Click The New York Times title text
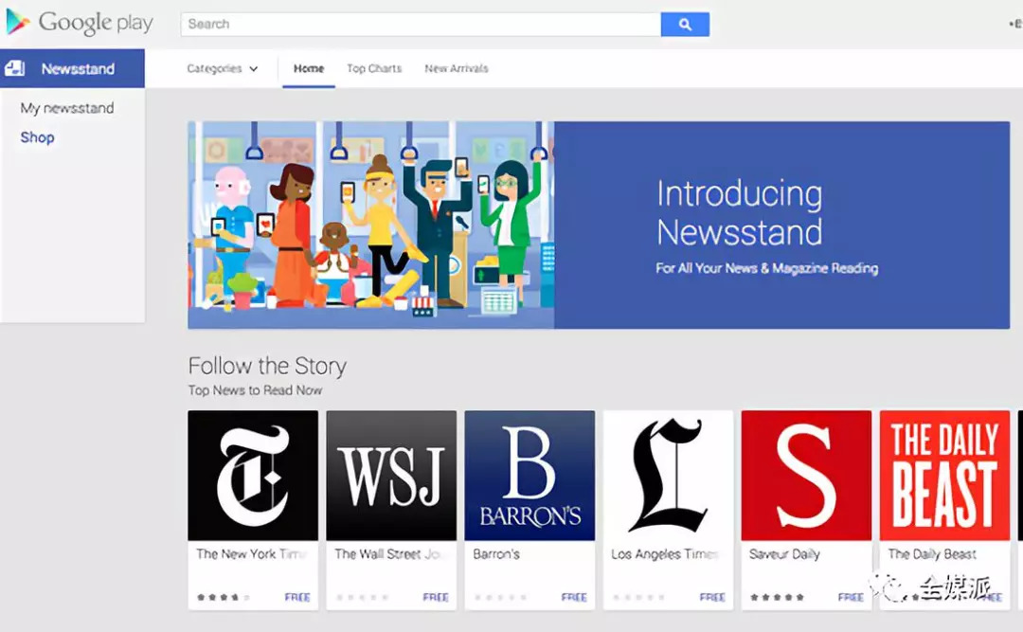Viewport: 1023px width, 632px height. [252, 553]
